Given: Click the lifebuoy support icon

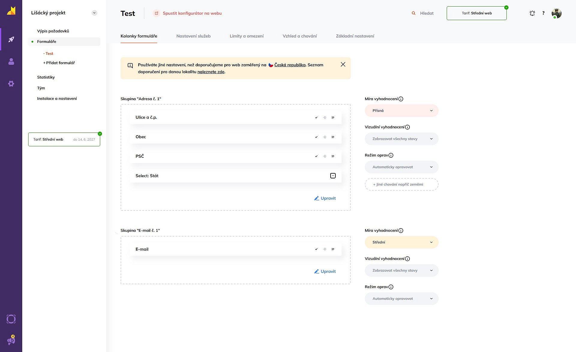Looking at the screenshot, I should [11, 319].
